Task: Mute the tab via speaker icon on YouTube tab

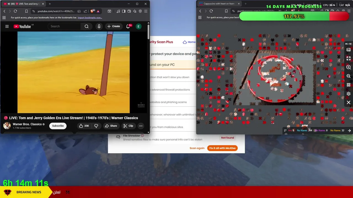Action: (9, 4)
